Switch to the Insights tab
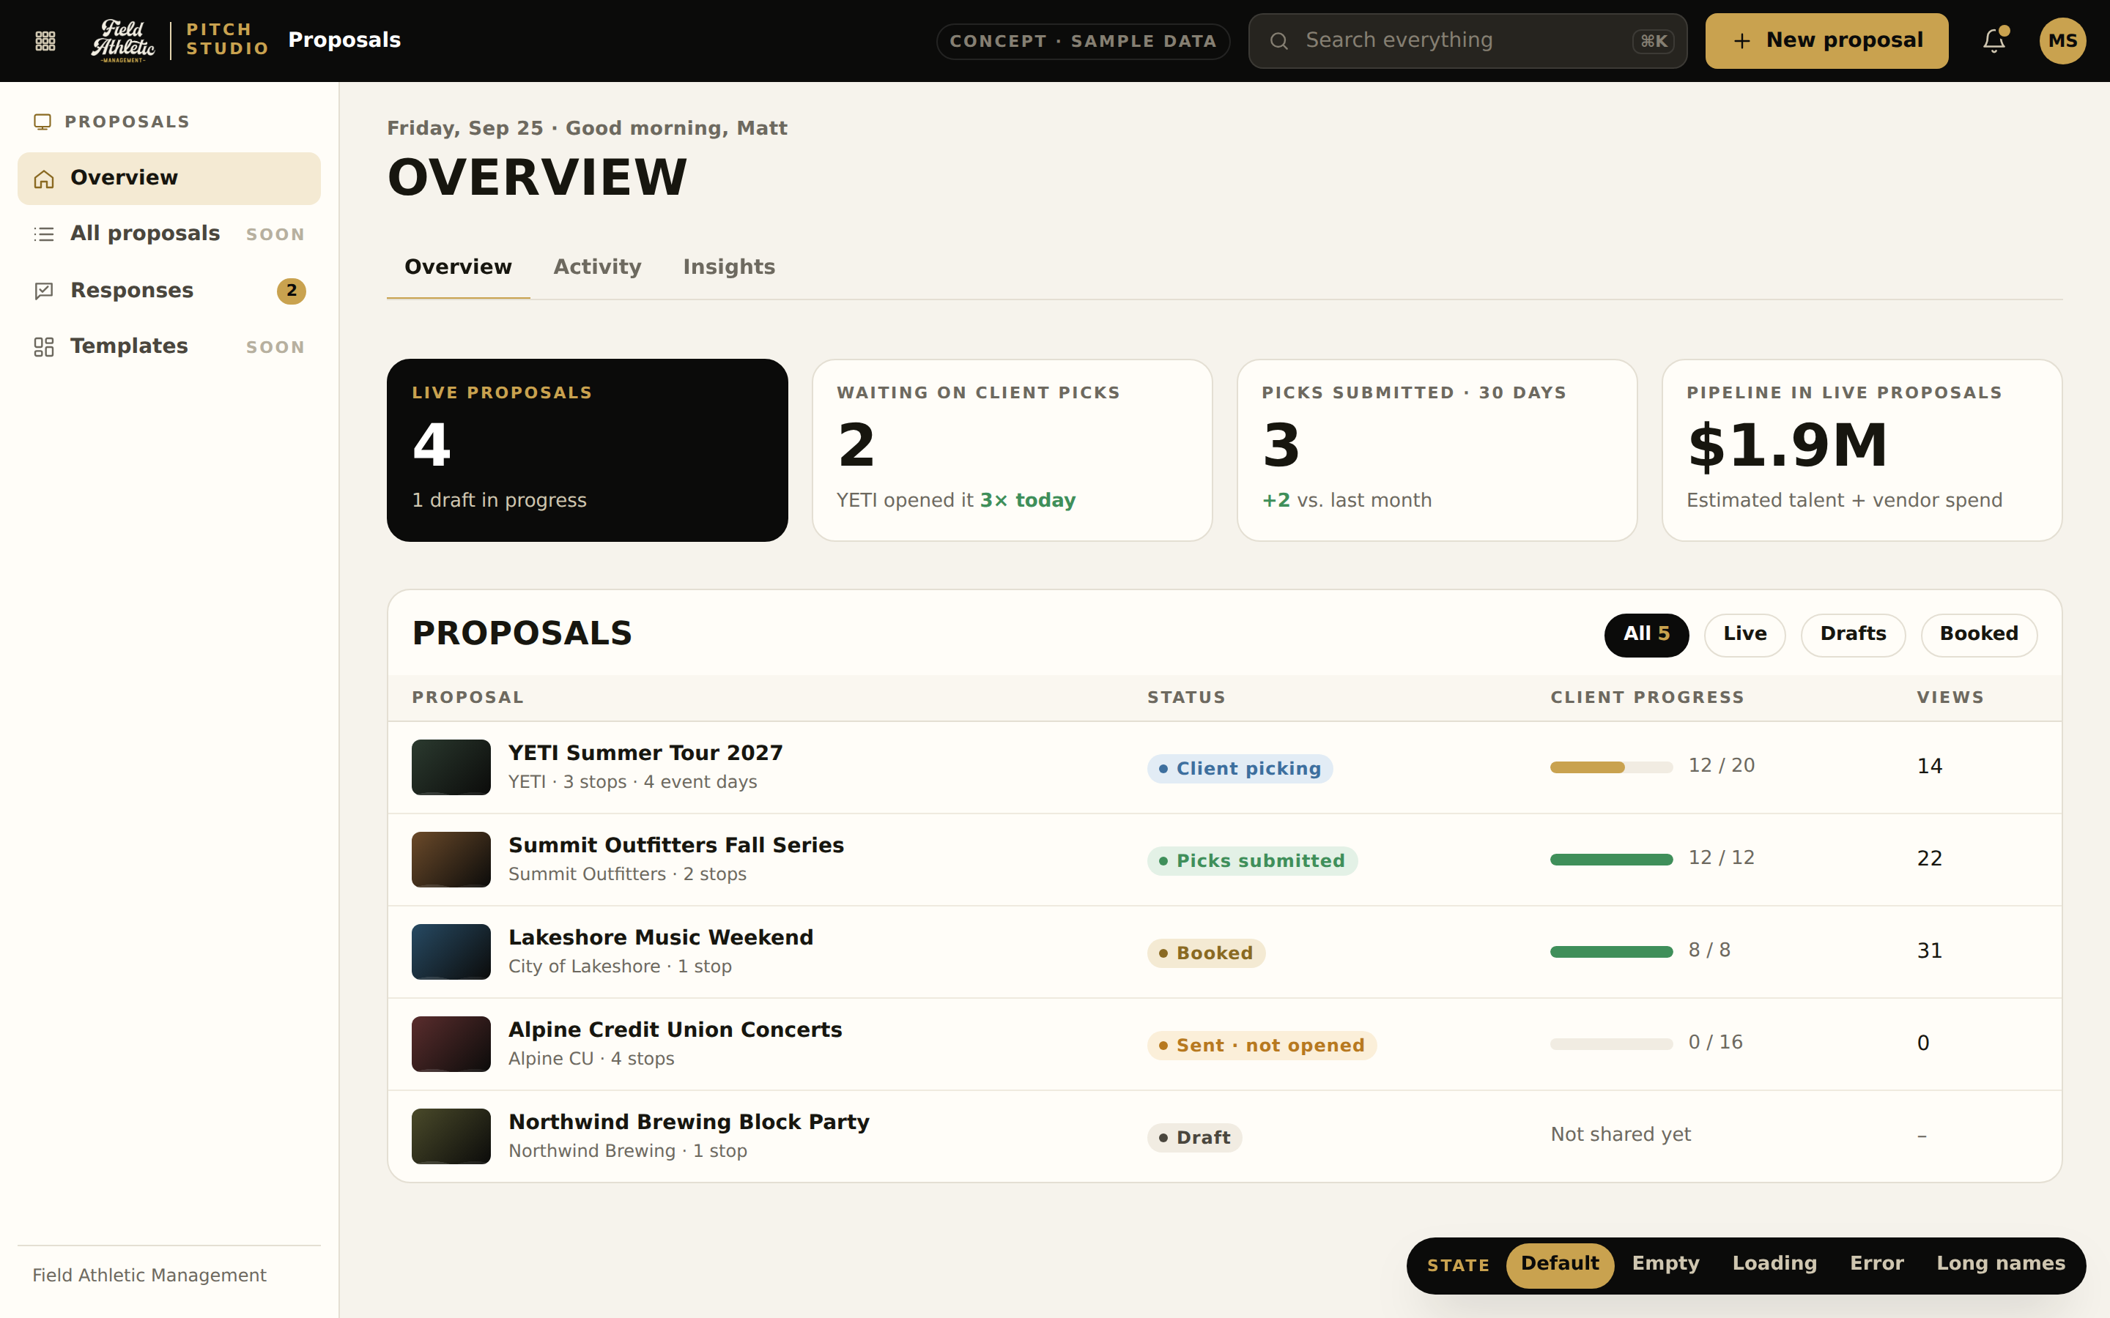 click(729, 267)
